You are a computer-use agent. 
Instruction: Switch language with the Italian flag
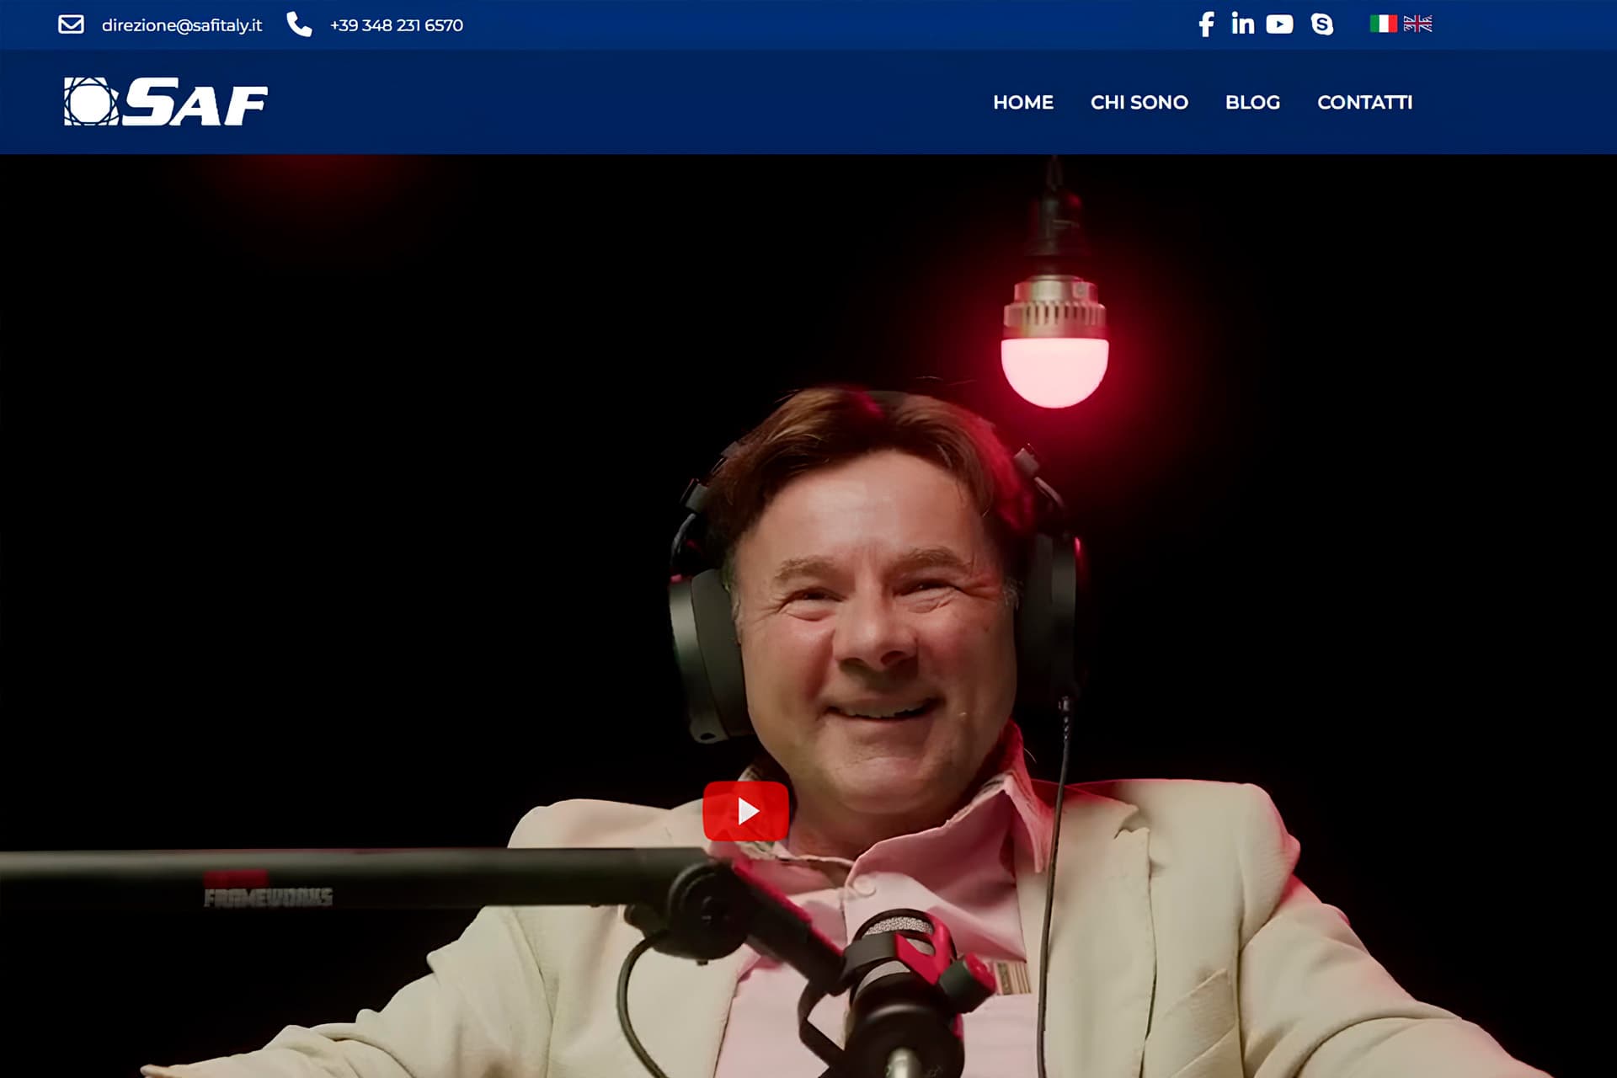tap(1383, 24)
